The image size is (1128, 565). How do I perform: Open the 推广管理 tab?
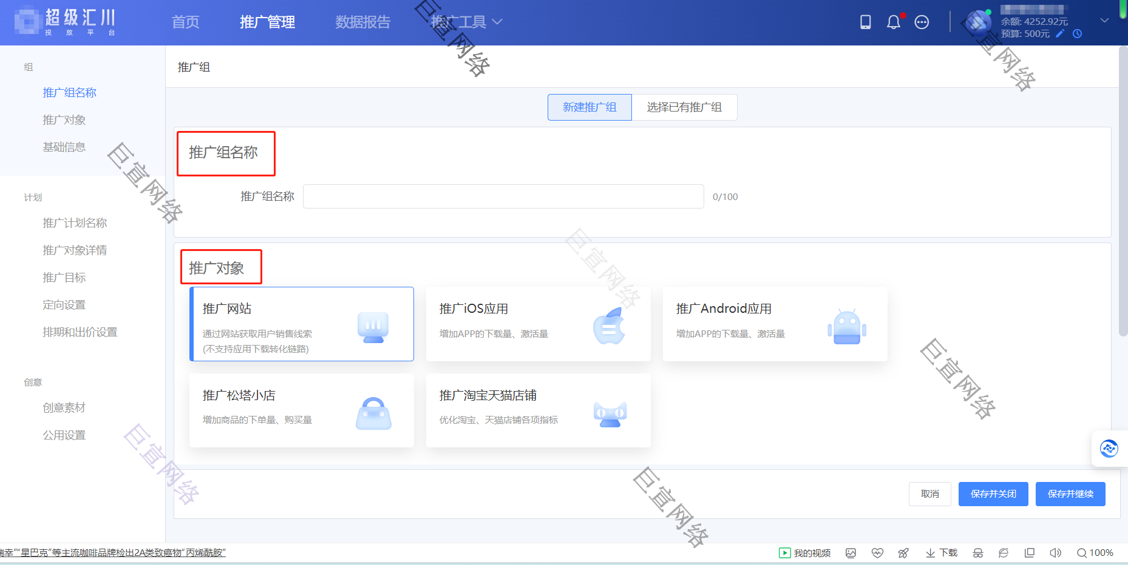(267, 22)
